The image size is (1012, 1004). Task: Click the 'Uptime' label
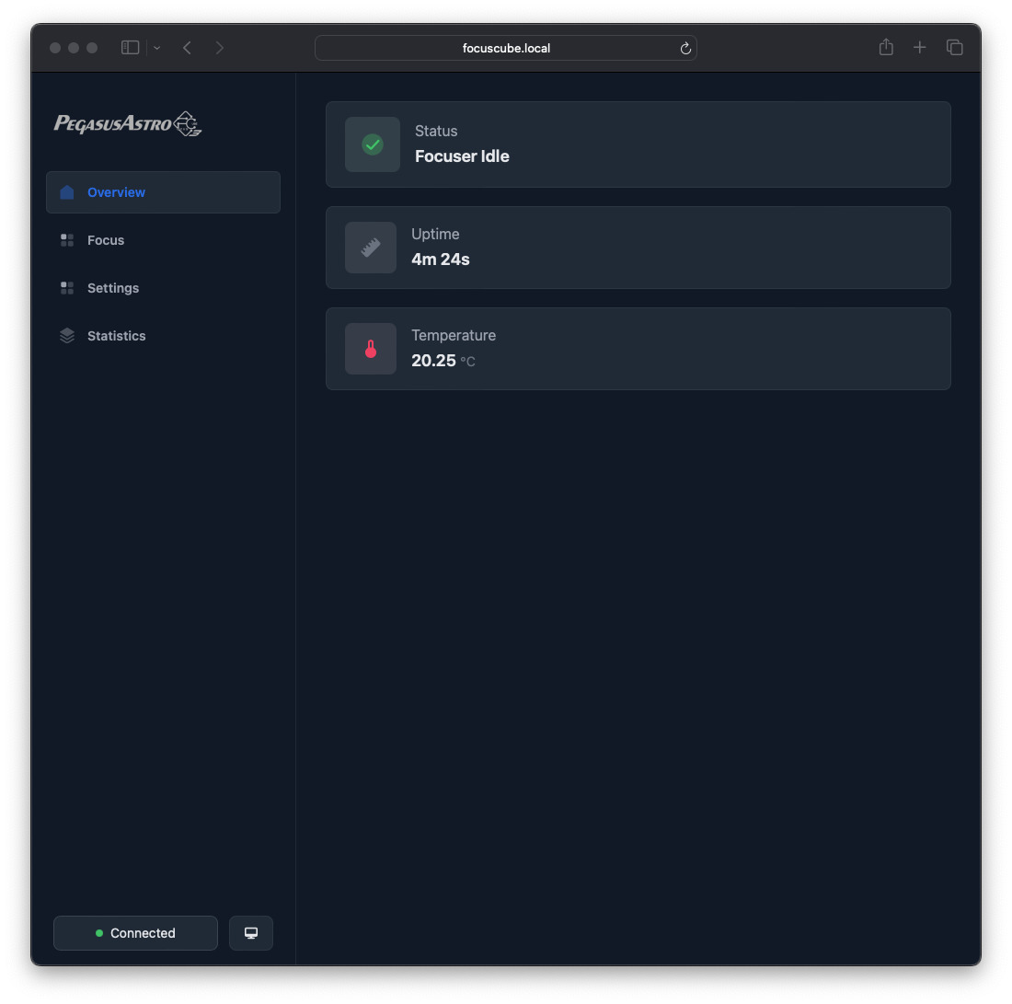tap(436, 235)
